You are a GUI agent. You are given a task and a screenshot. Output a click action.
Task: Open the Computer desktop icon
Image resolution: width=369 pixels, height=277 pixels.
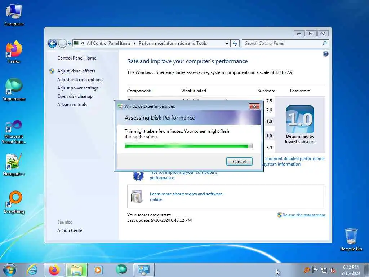pos(14,15)
